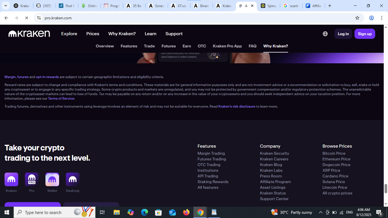Jump to the Overview section

pos(105,46)
